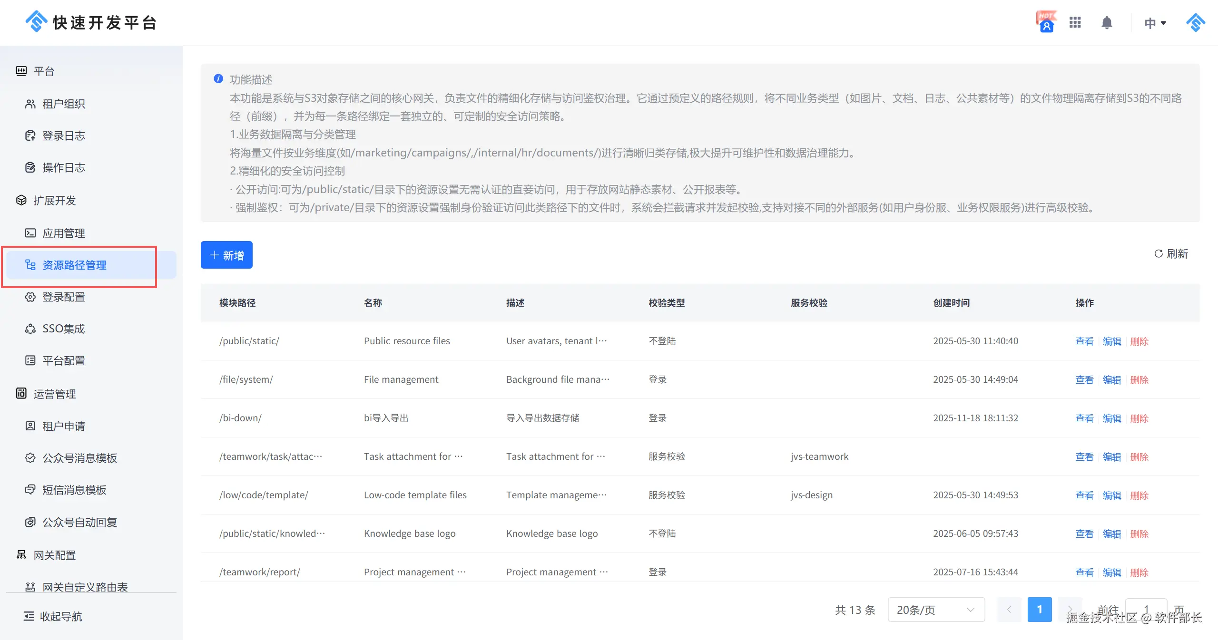
Task: Open the apps grid icon
Action: [1075, 22]
